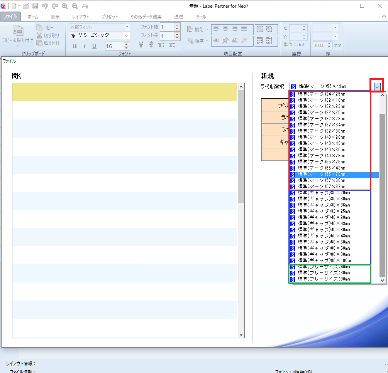The image size is (388, 373).
Task: Click the redo arrow in title bar
Action: pos(54,6)
